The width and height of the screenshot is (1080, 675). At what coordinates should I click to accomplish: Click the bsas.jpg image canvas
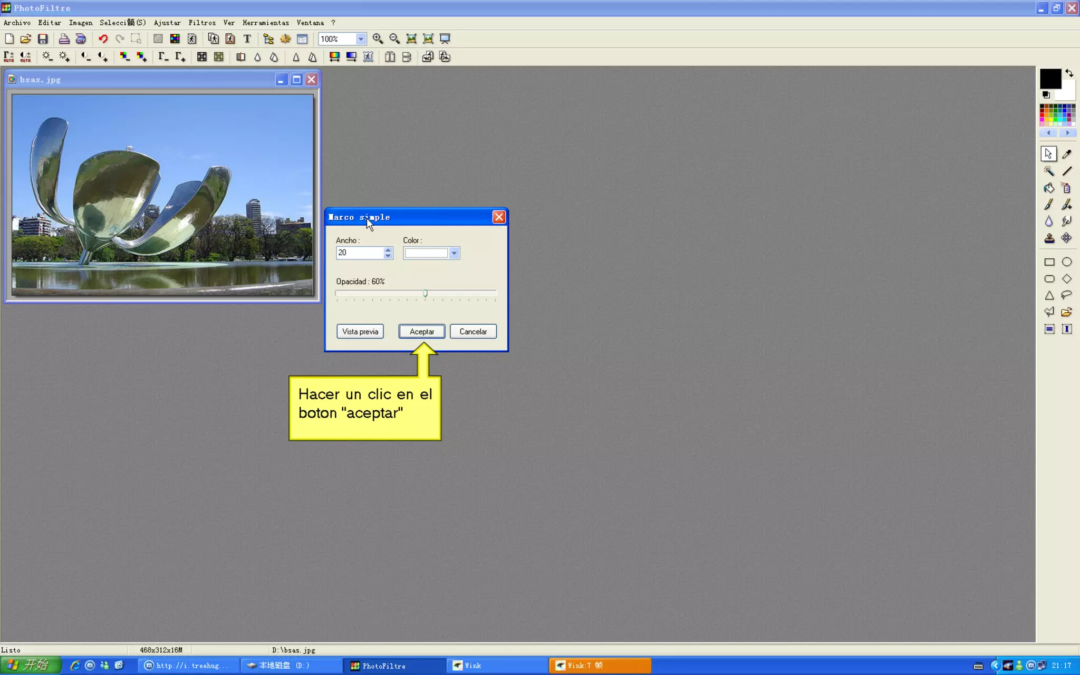pos(162,195)
